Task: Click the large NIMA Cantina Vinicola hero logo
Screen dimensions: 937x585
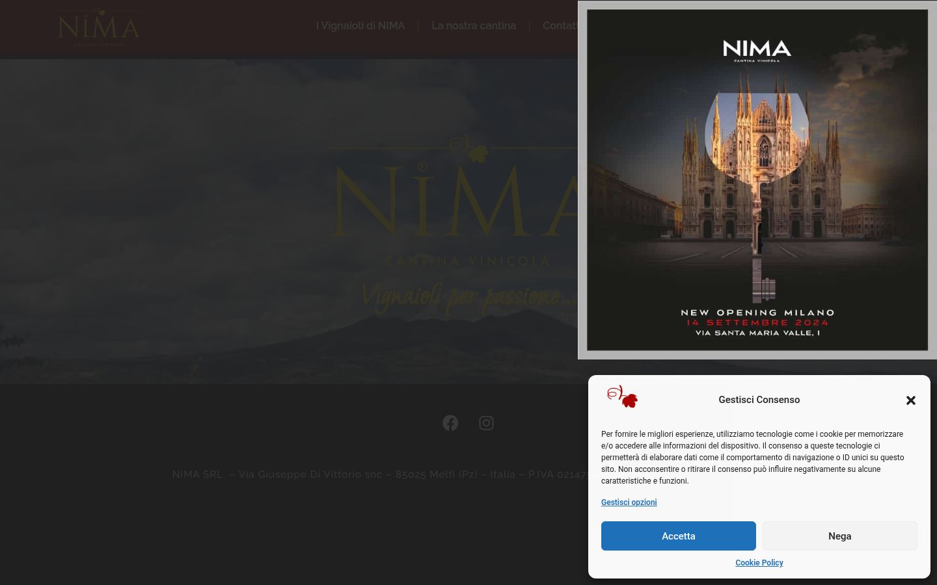Action: (454, 224)
